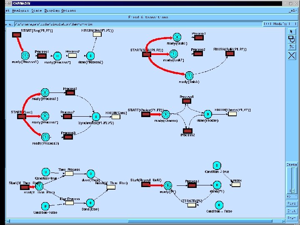
Task: Open the Display menu
Action: click(x=52, y=11)
